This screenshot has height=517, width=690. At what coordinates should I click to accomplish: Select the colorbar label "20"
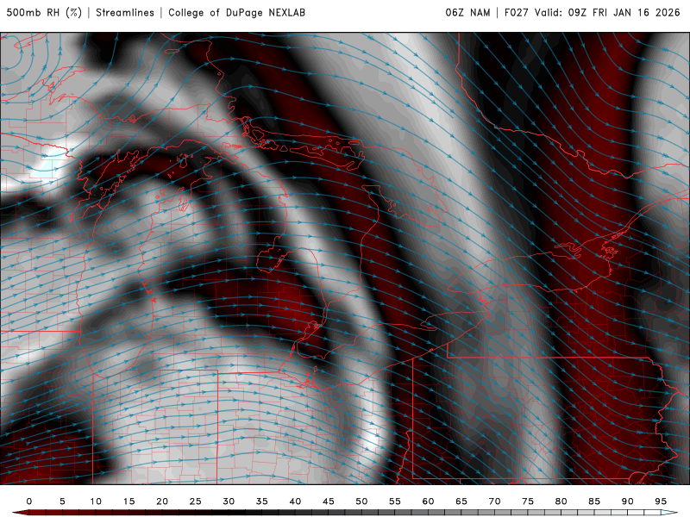point(162,501)
